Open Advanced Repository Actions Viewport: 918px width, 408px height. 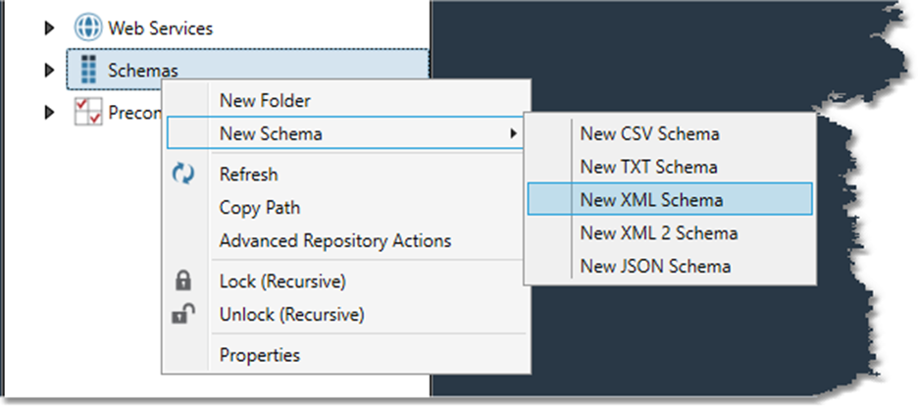coord(335,240)
